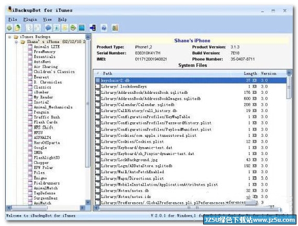Click the app icon beside Chopper
Viewport: 298px width, 226px height.
click(30, 163)
